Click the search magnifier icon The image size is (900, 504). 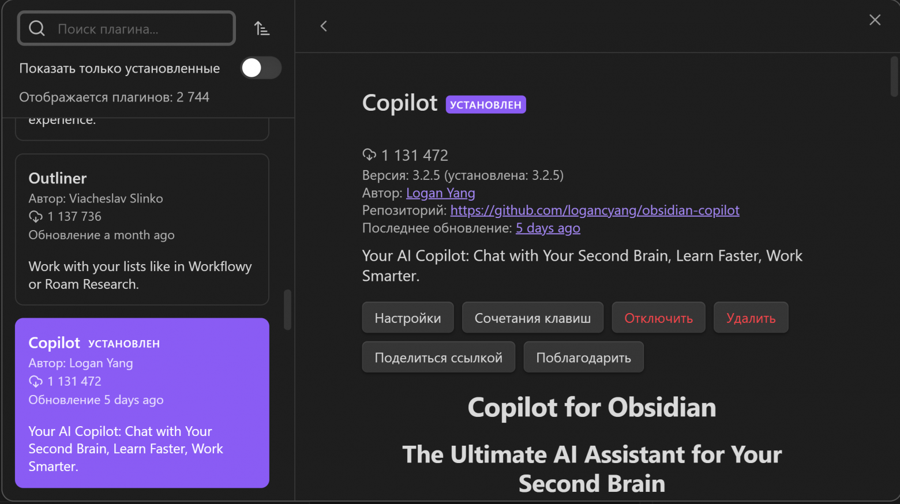(x=37, y=28)
